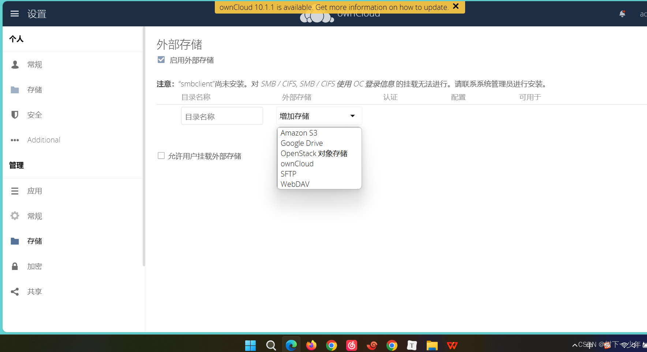Screen dimensions: 647x352
Task: Select Additional in personal sidebar
Action: coord(44,140)
